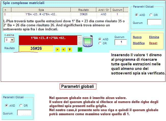Open the n-esima dropdown
166x121 pixels.
coord(12,40)
